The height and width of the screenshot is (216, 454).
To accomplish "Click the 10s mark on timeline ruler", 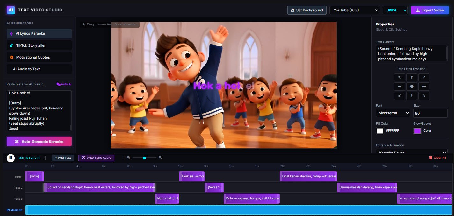I will tap(155, 166).
